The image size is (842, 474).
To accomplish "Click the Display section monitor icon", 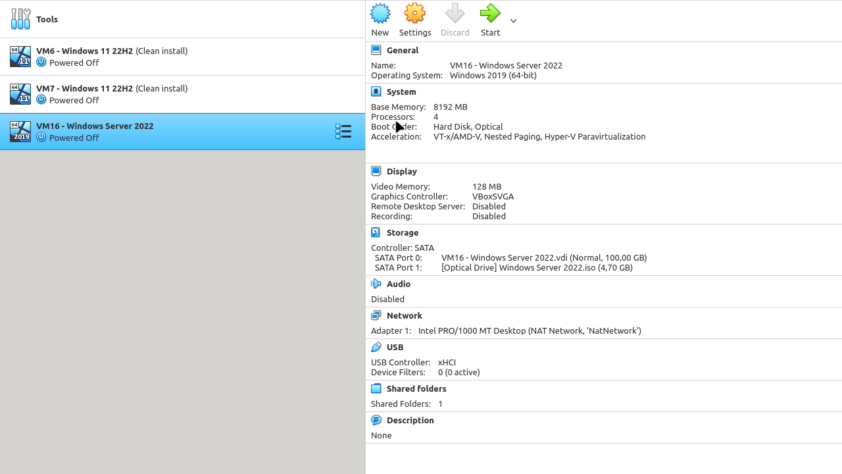I will [x=376, y=171].
